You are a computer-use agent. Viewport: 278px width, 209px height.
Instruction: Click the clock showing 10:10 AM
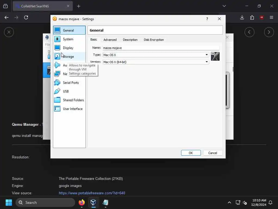[x=259, y=202]
